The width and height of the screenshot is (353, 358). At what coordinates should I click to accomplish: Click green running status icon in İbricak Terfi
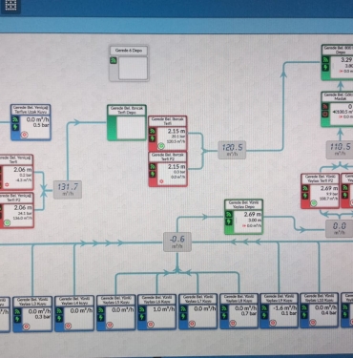[x=161, y=146]
